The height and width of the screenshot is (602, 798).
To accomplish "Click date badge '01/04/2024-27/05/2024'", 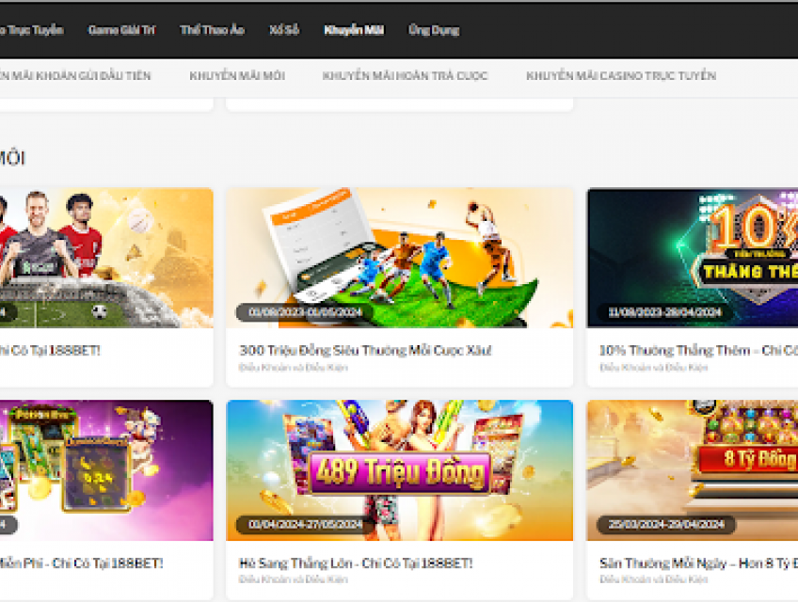I will tap(305, 524).
